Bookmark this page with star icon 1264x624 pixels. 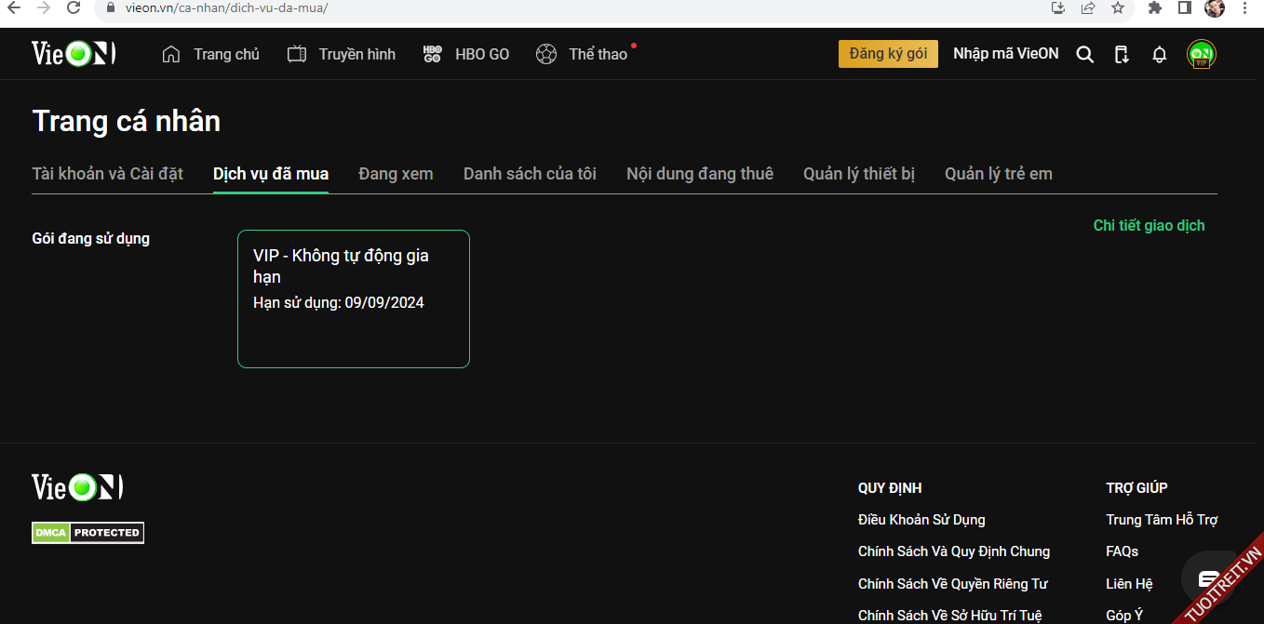pyautogui.click(x=1118, y=8)
